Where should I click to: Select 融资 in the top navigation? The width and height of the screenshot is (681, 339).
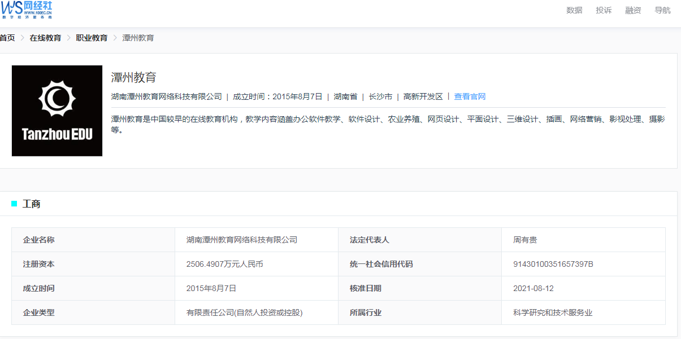[633, 10]
